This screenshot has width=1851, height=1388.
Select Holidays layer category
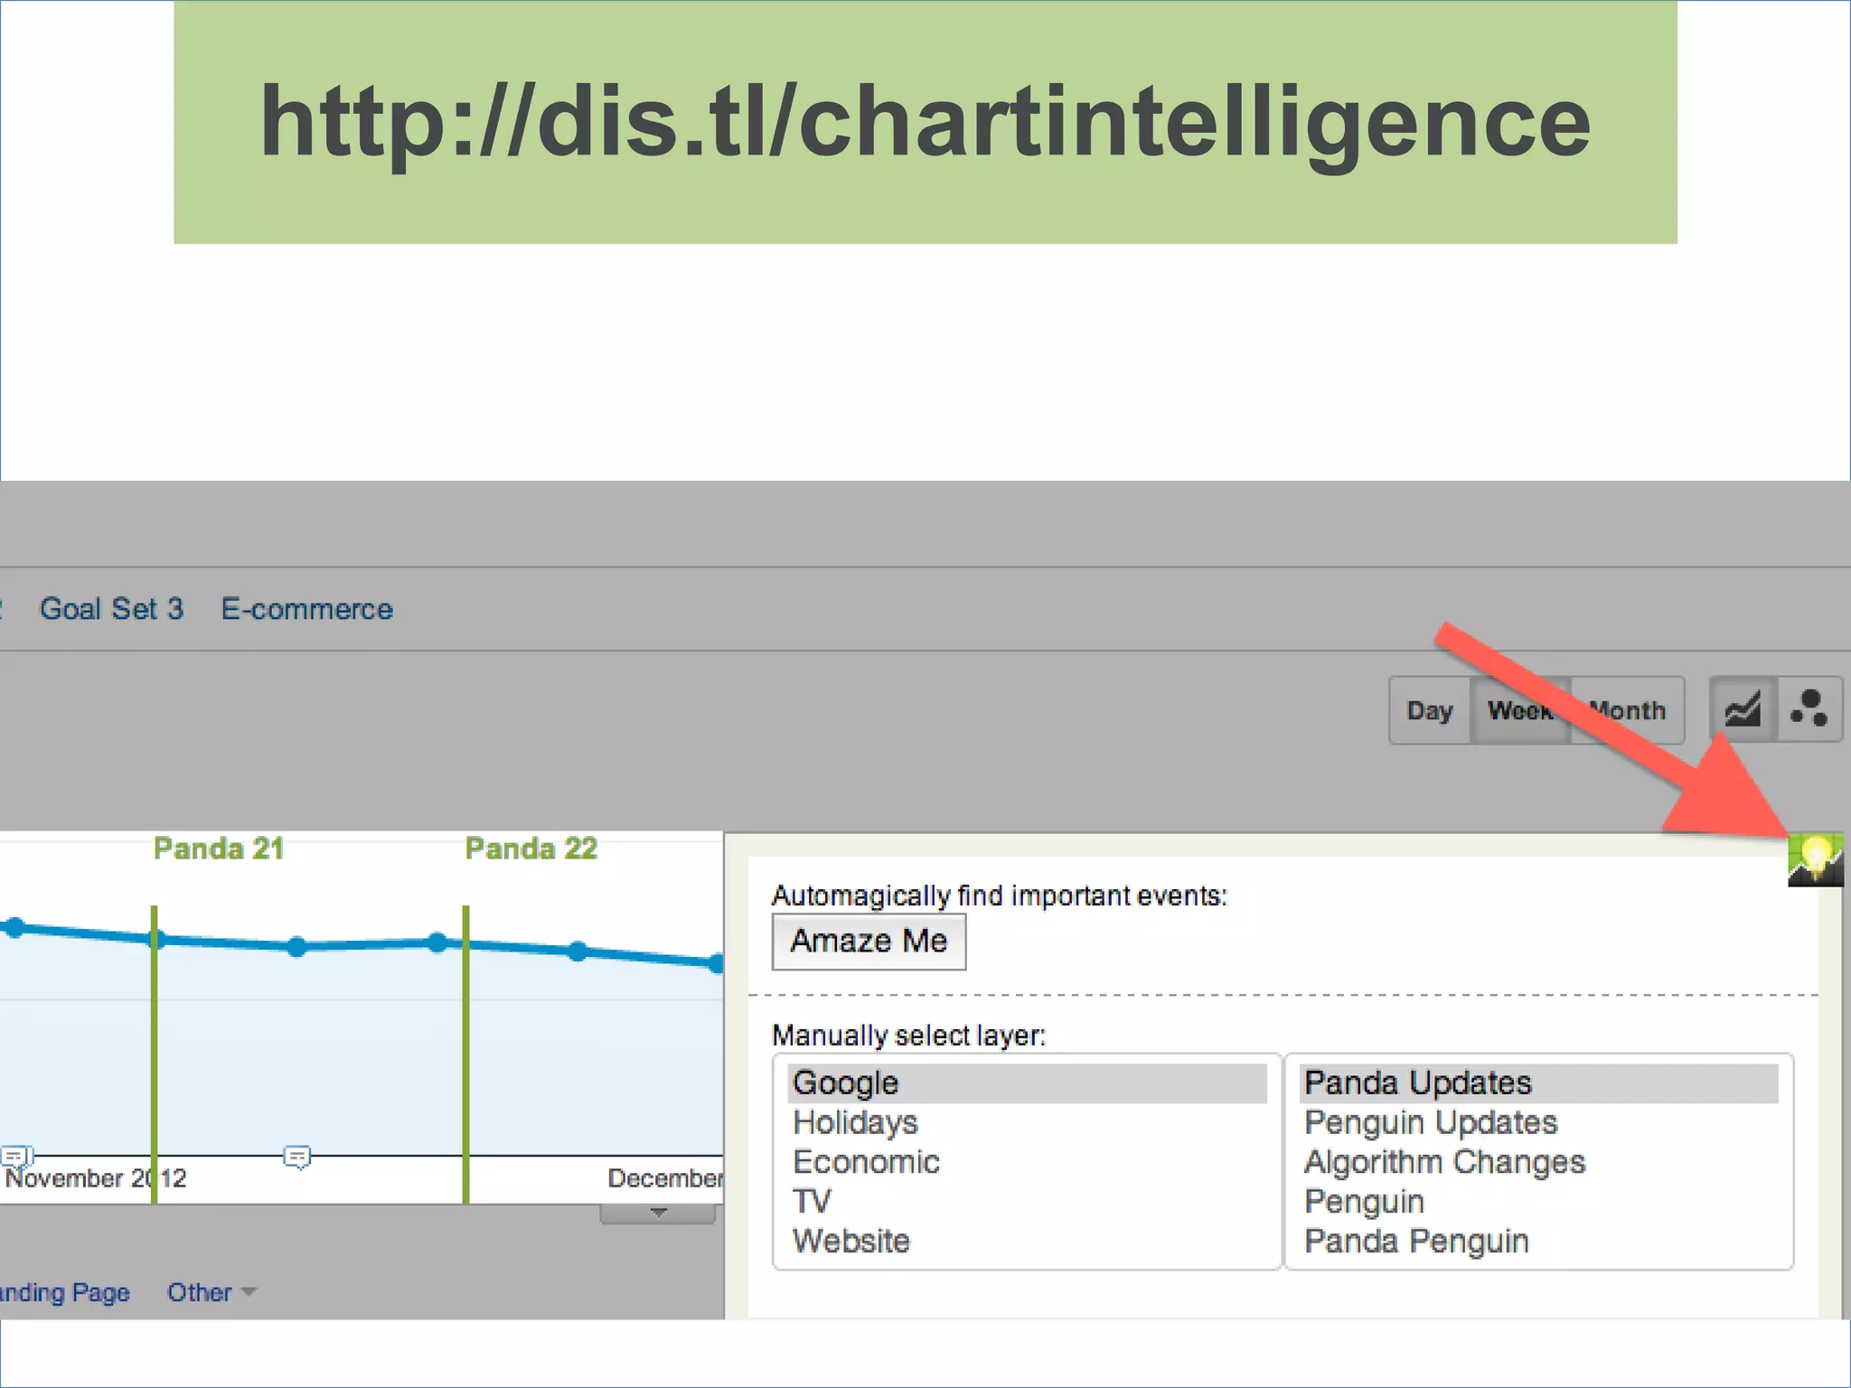(1027, 1122)
